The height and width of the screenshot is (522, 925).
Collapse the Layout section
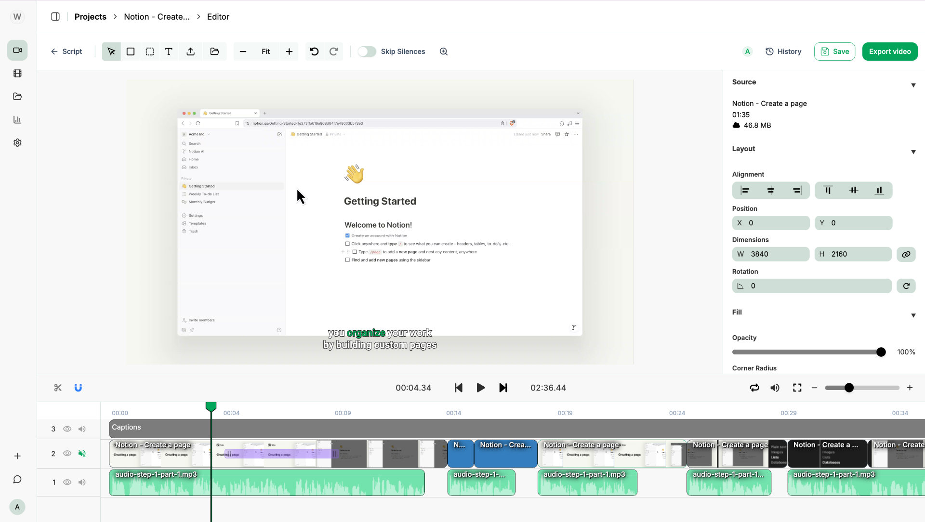913,152
